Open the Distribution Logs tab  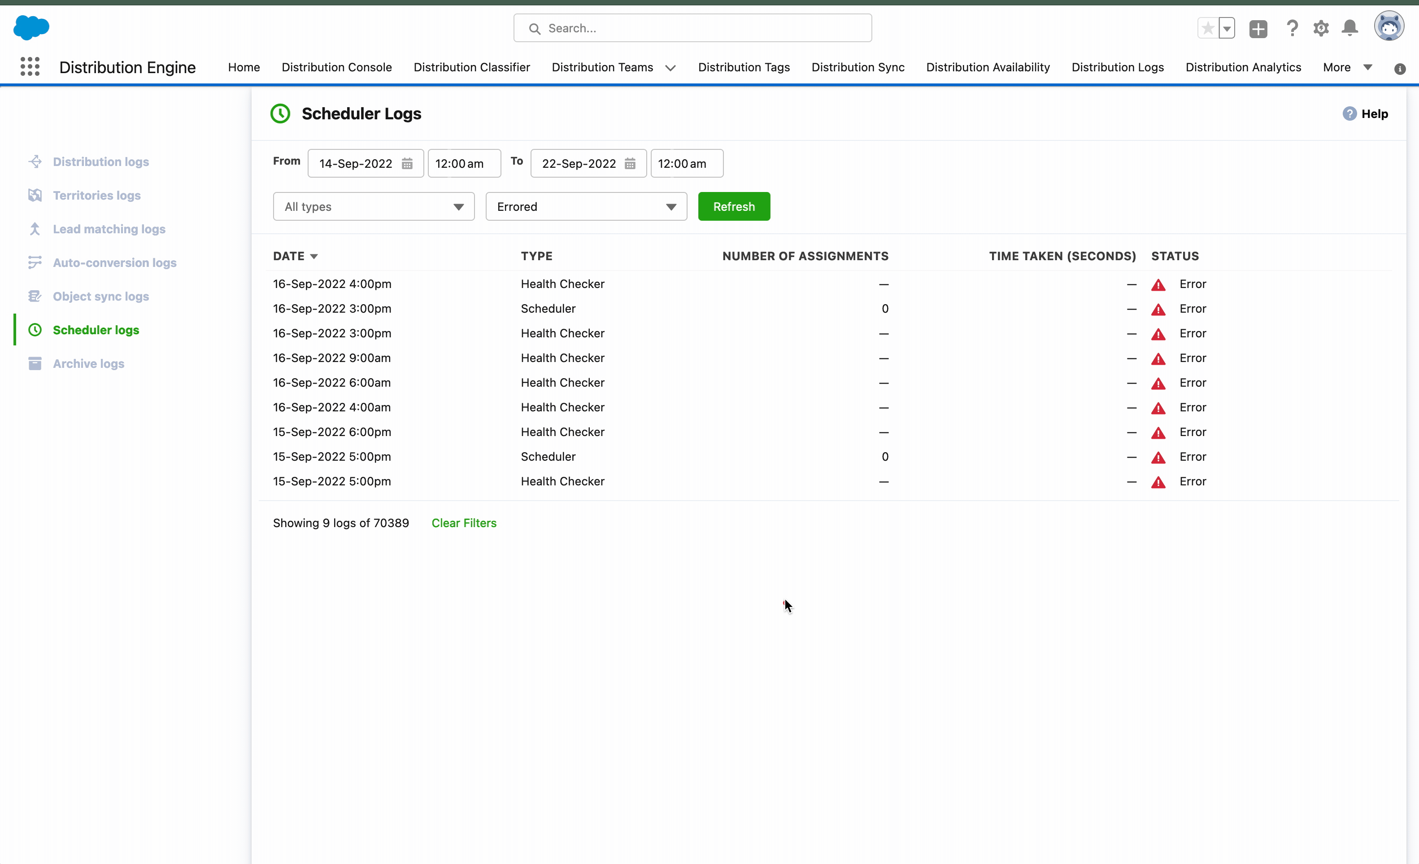[1117, 67]
